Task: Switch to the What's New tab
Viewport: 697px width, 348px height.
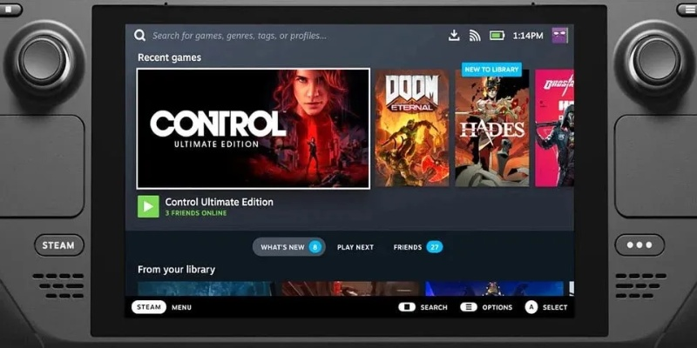Action: click(x=288, y=247)
